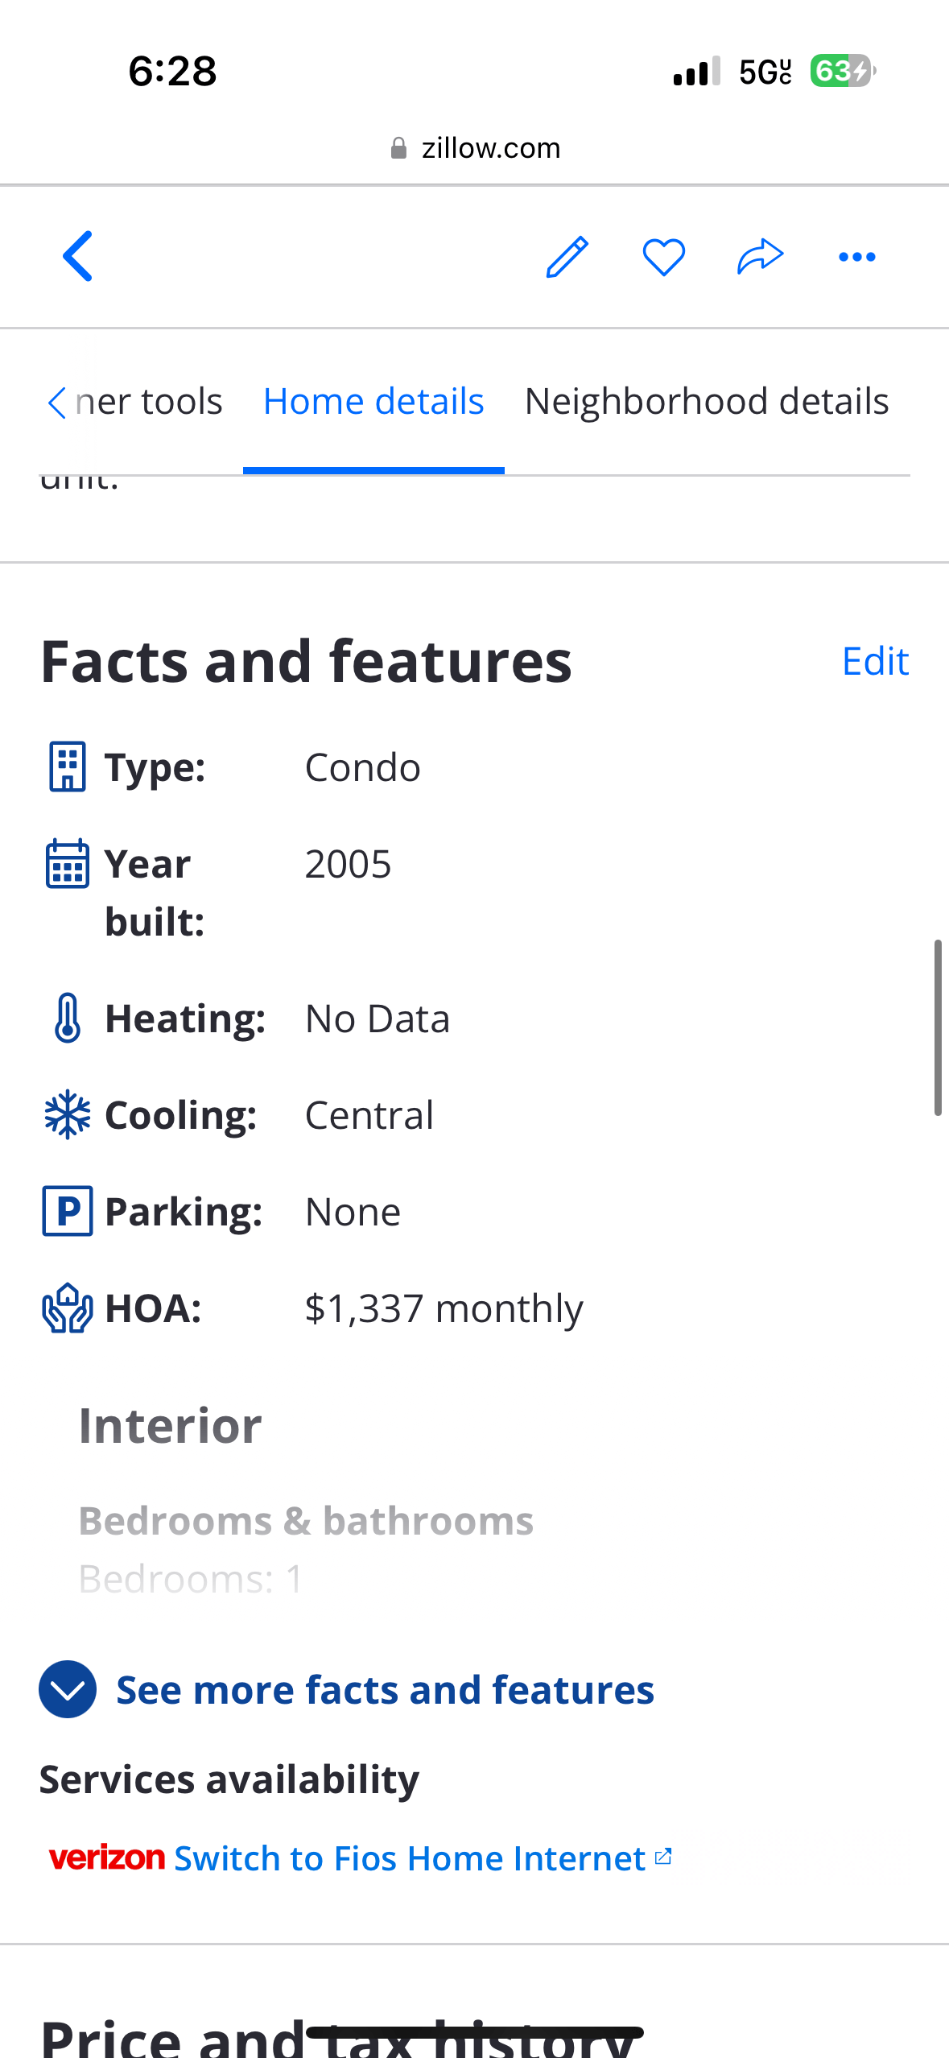Tap the blue back arrow icon
Image resolution: width=949 pixels, height=2058 pixels.
(x=78, y=256)
